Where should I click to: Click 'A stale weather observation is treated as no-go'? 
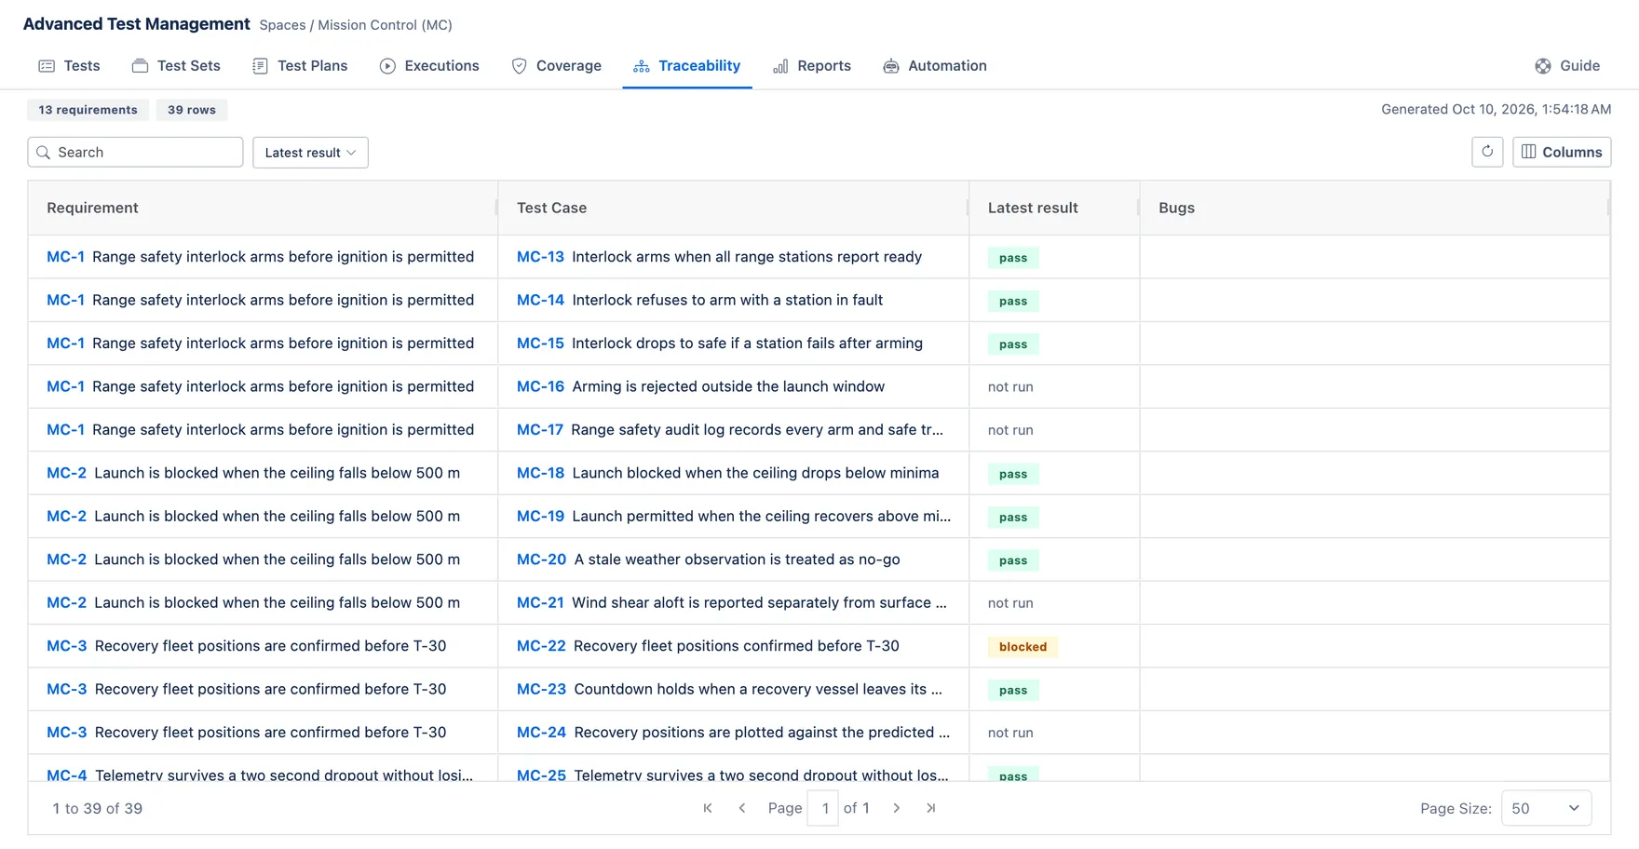[737, 559]
